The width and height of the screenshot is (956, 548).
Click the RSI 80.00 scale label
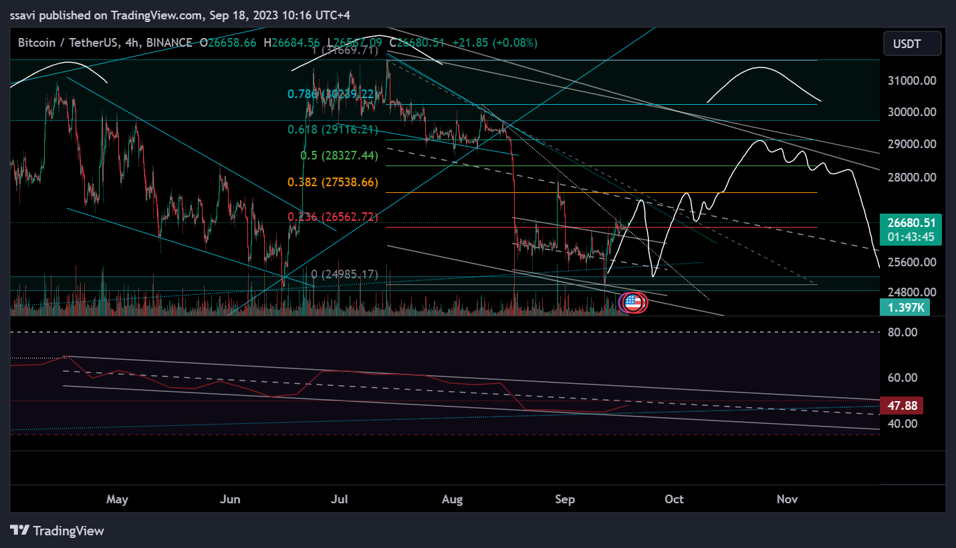coord(902,332)
